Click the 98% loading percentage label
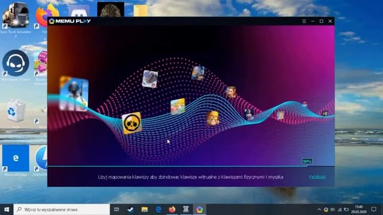 (307, 161)
